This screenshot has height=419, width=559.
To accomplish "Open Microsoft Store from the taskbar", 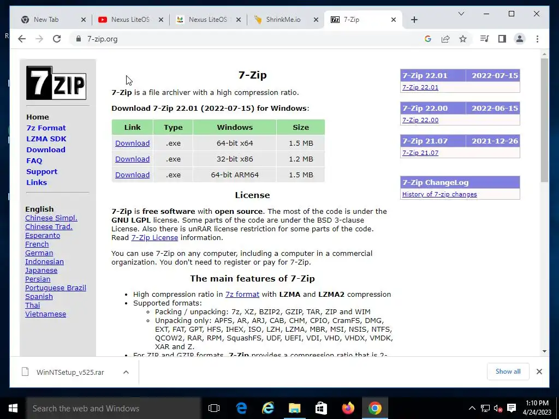I will [x=321, y=408].
